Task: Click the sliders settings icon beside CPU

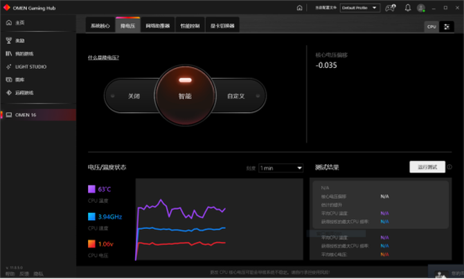Action: click(447, 26)
